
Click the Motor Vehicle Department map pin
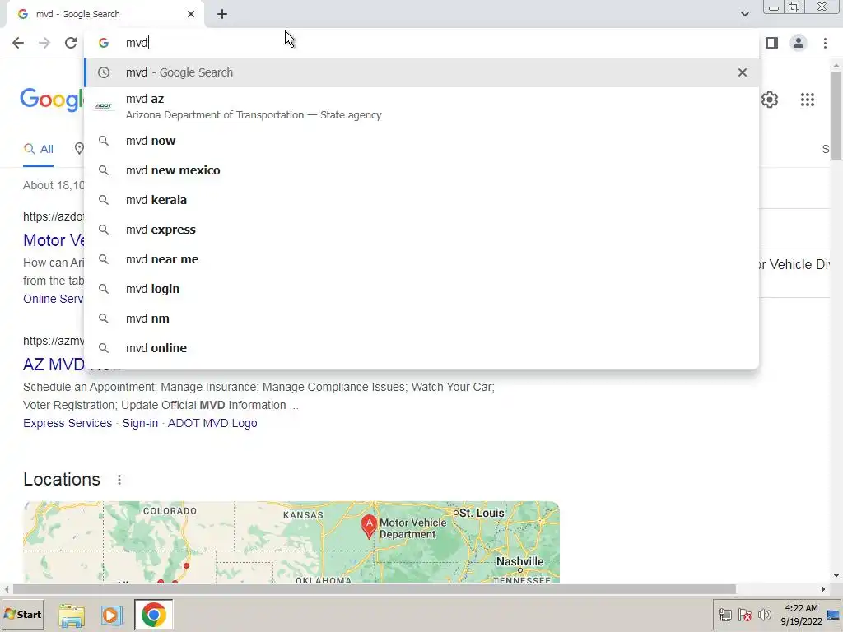click(369, 526)
